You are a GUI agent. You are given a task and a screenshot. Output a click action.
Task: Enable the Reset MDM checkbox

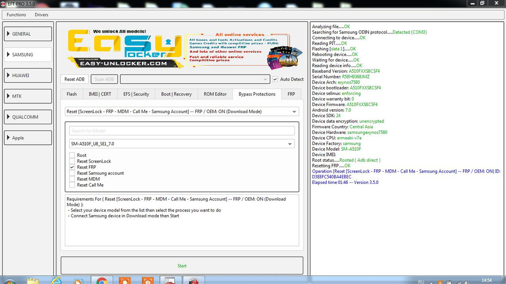coord(72,179)
